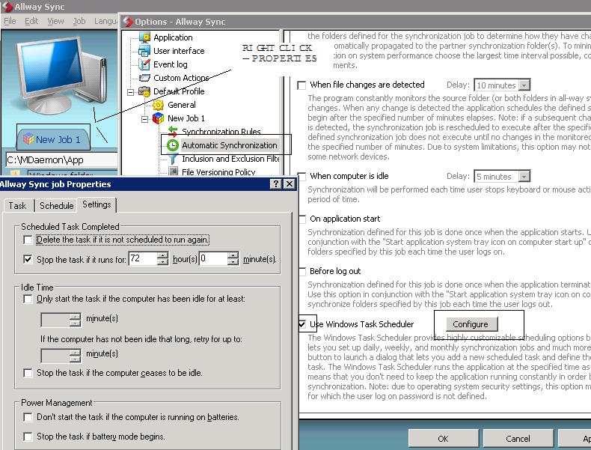Select File Versioning Policy tree item
This screenshot has width=591, height=450.
coord(218,172)
